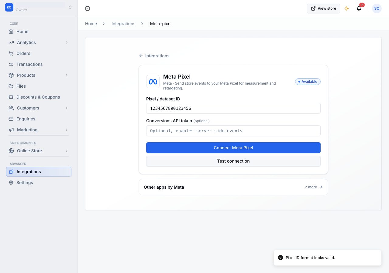Click the Integrations blocks icon
The image size is (389, 273).
click(x=11, y=172)
